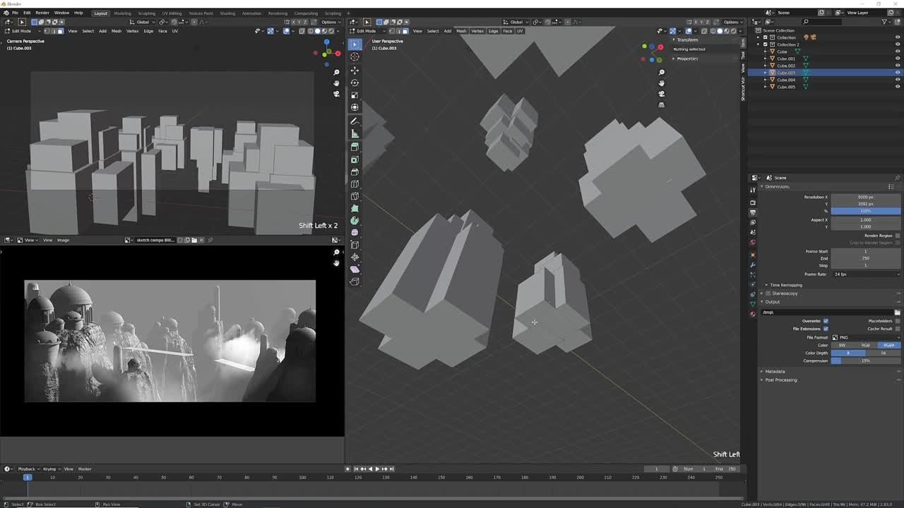Viewport: 904px width, 508px height.
Task: Open the Vertex menu in right viewport
Action: pyautogui.click(x=477, y=31)
